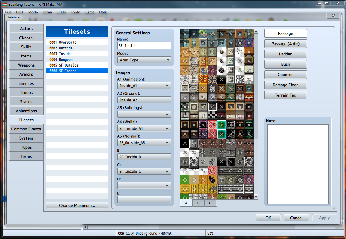The height and width of the screenshot is (239, 346).
Task: Open the Common Events tab
Action: (x=26, y=129)
